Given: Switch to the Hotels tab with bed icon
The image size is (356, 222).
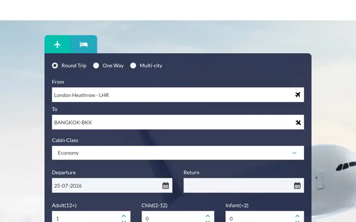Looking at the screenshot, I should [x=84, y=44].
